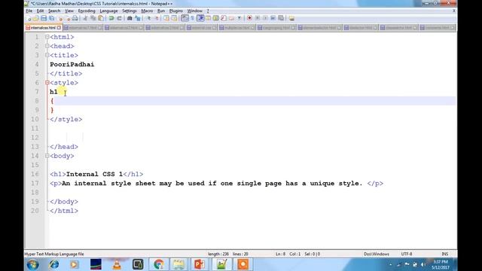Collapse the <title> fold on line 3
Viewport: 482px width, 271px height.
coord(47,55)
